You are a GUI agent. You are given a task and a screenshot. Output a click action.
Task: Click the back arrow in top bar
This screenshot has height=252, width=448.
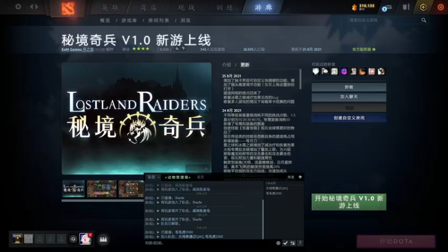[x=31, y=6]
